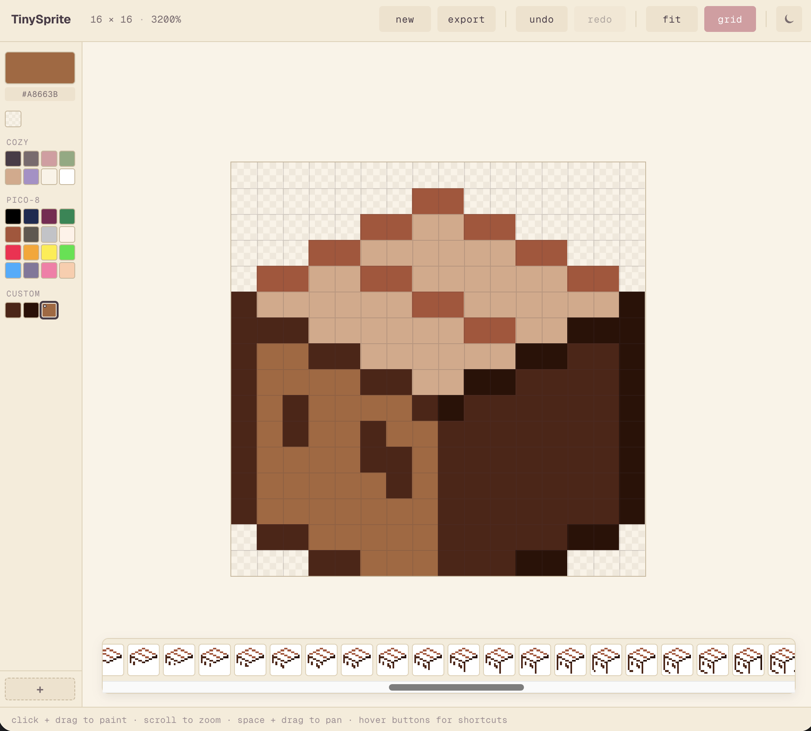Pick the peach PICO-8 swatch
811x731 pixels.
67,270
